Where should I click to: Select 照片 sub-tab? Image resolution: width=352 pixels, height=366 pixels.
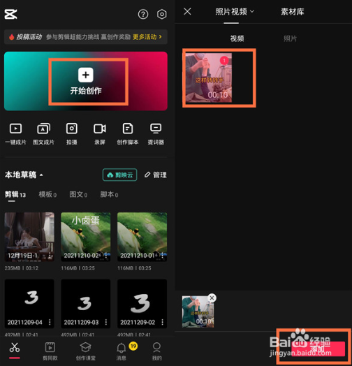click(x=290, y=38)
